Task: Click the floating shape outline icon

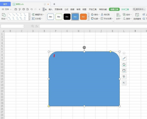Action: pyautogui.click(x=124, y=71)
